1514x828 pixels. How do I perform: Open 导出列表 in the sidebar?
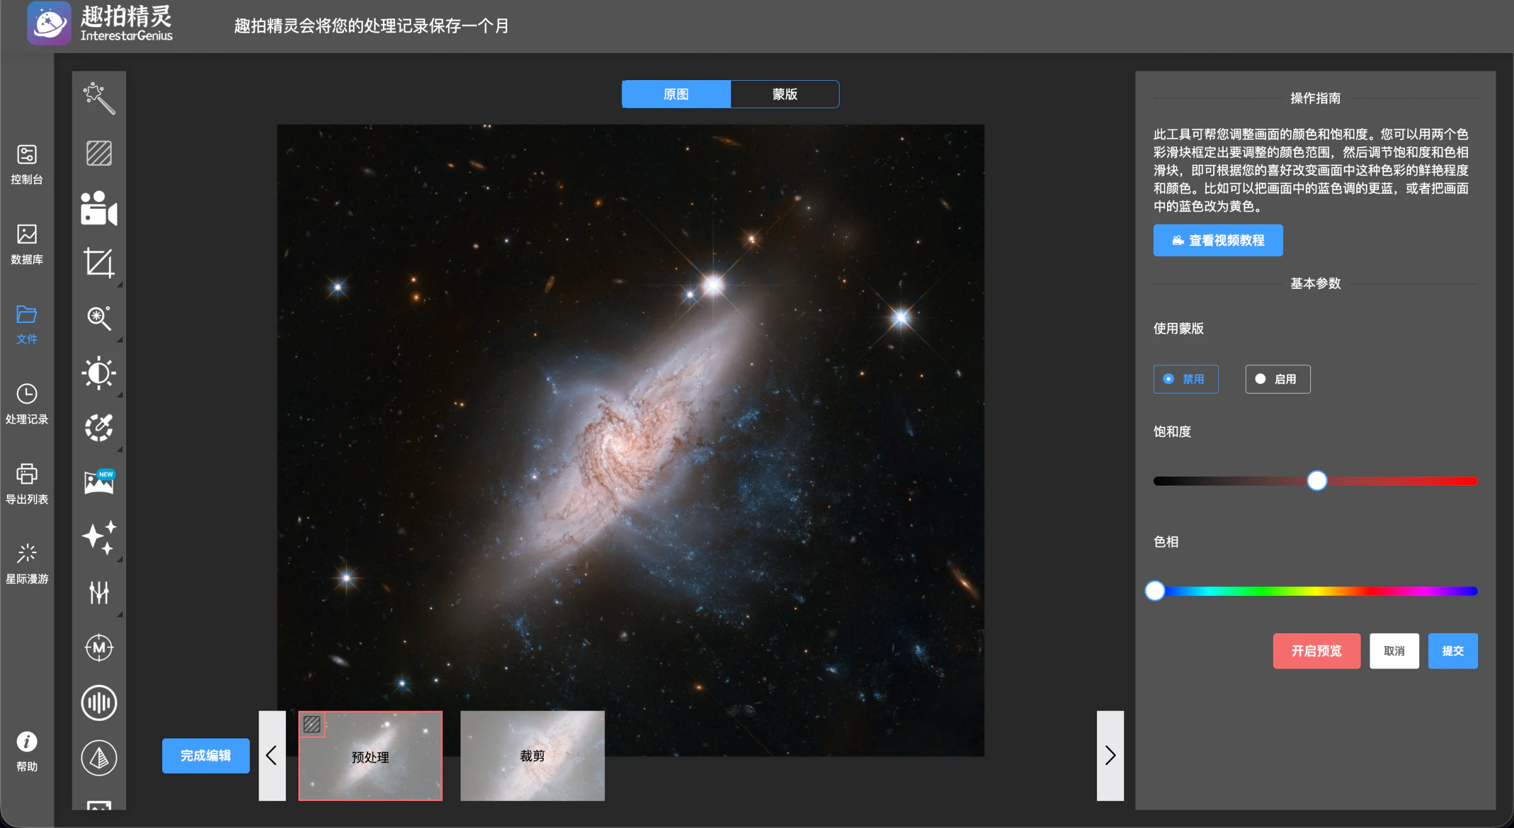(x=26, y=484)
